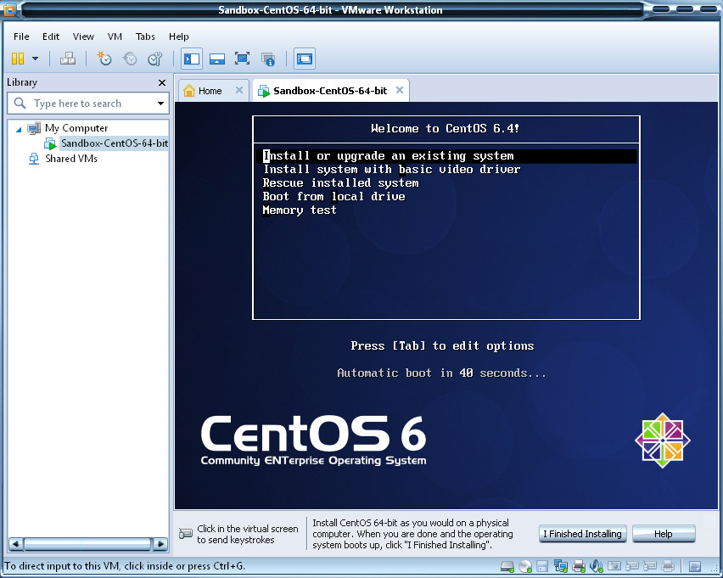The height and width of the screenshot is (578, 723).
Task: Click the Revert to snapshot icon
Action: 130,59
